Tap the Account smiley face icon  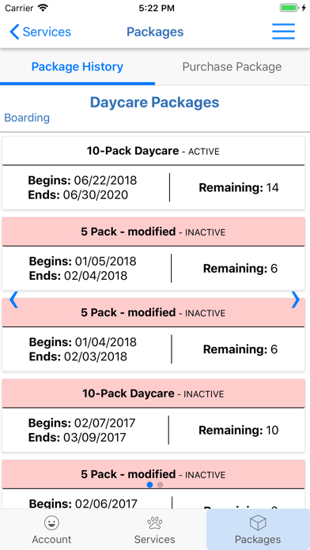[x=51, y=523]
